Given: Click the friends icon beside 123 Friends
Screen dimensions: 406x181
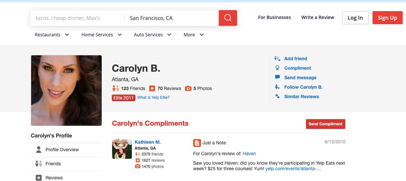Looking at the screenshot, I should coord(116,88).
